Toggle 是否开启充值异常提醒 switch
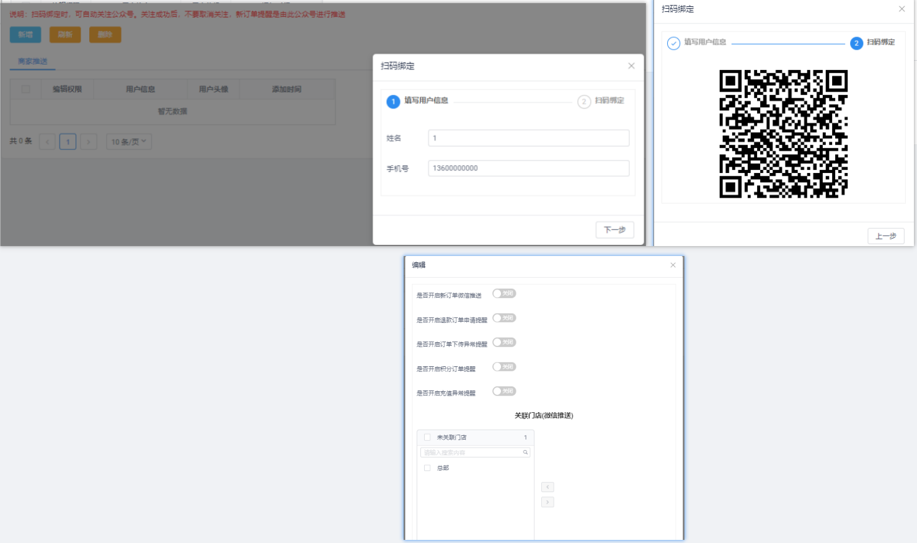 pyautogui.click(x=504, y=391)
